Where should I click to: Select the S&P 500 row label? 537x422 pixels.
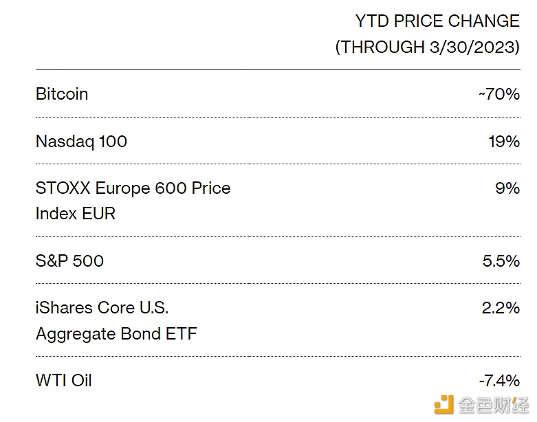click(x=69, y=261)
